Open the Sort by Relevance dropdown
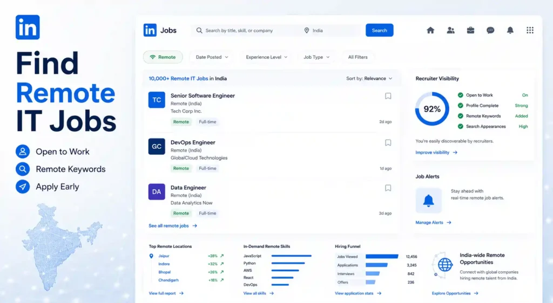The height and width of the screenshot is (303, 553). 369,79
